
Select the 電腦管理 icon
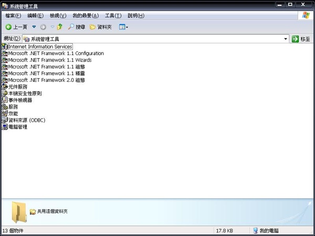coord(5,127)
